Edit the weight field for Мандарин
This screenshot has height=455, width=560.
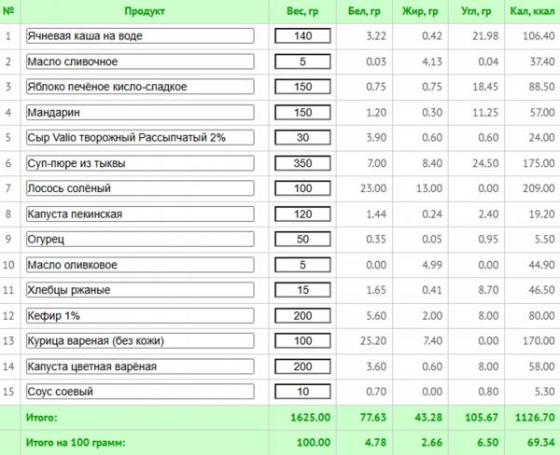coord(302,113)
